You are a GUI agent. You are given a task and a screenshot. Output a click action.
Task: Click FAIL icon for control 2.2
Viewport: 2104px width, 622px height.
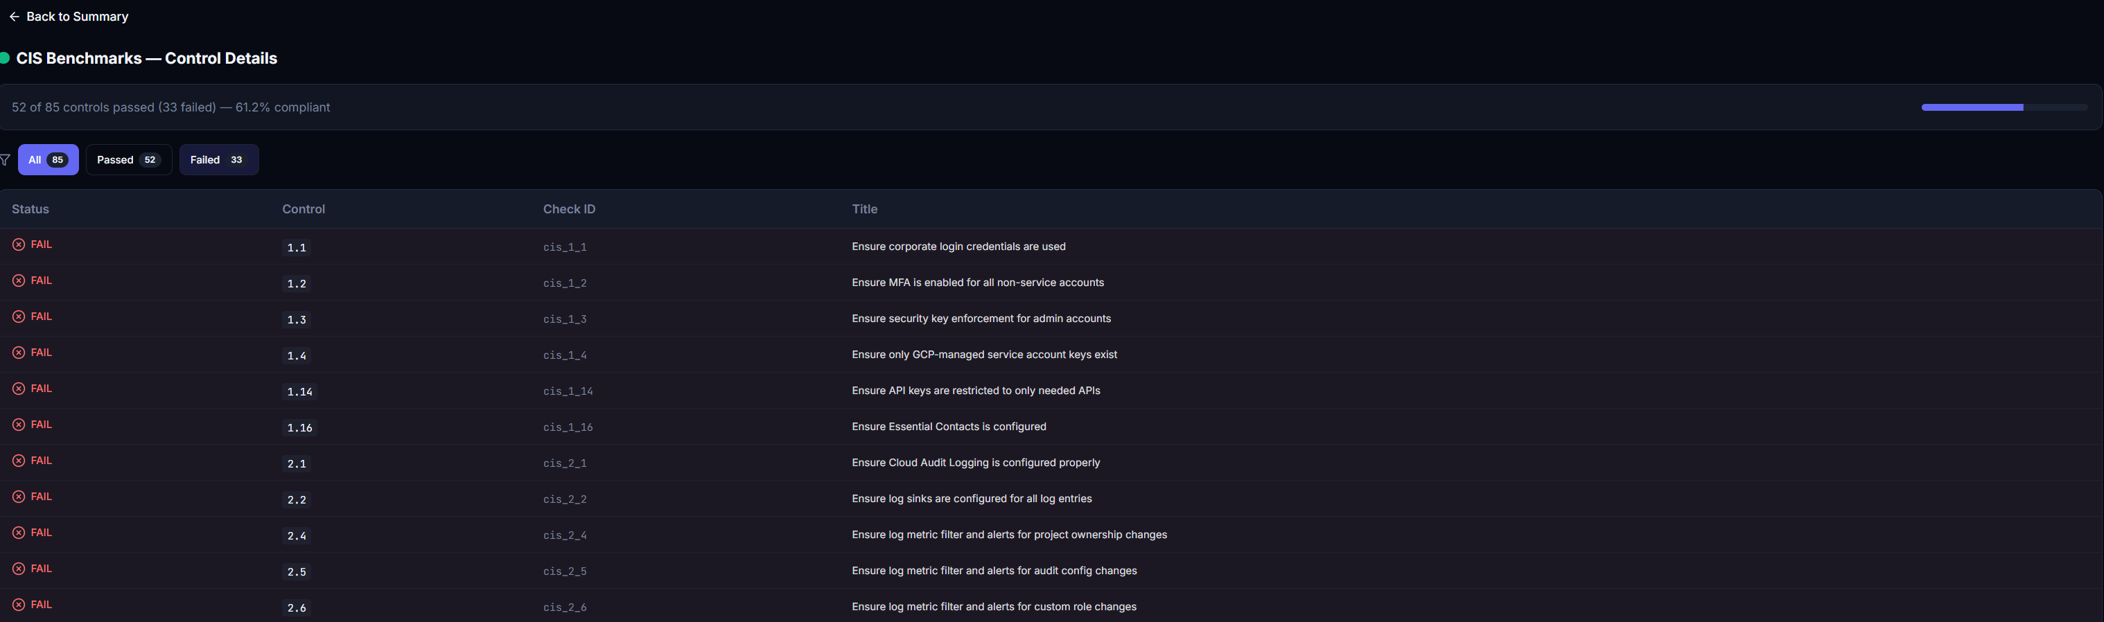(19, 497)
